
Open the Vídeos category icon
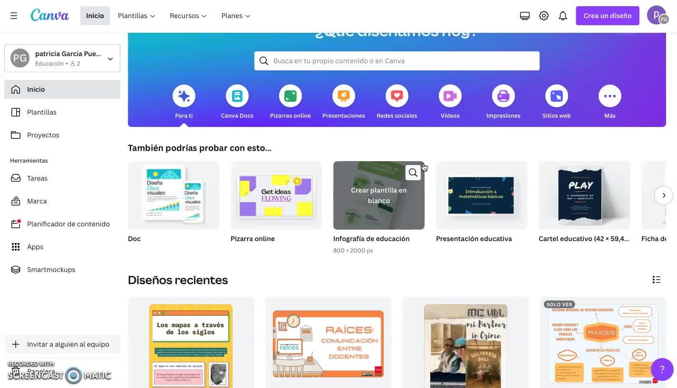pos(450,96)
